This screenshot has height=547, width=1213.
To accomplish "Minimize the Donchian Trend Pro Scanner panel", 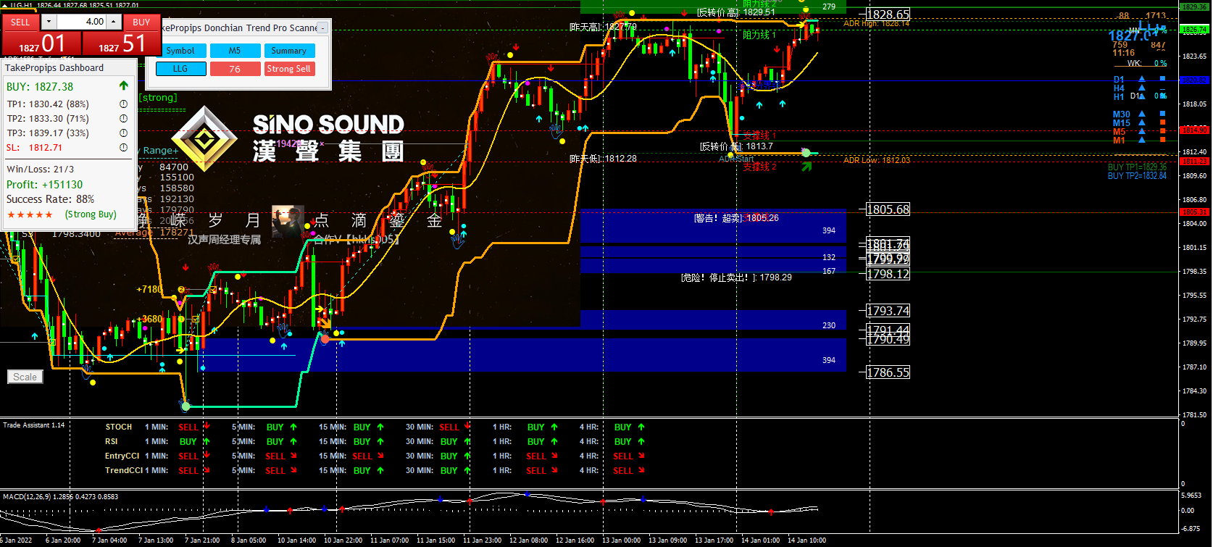I will [x=322, y=28].
